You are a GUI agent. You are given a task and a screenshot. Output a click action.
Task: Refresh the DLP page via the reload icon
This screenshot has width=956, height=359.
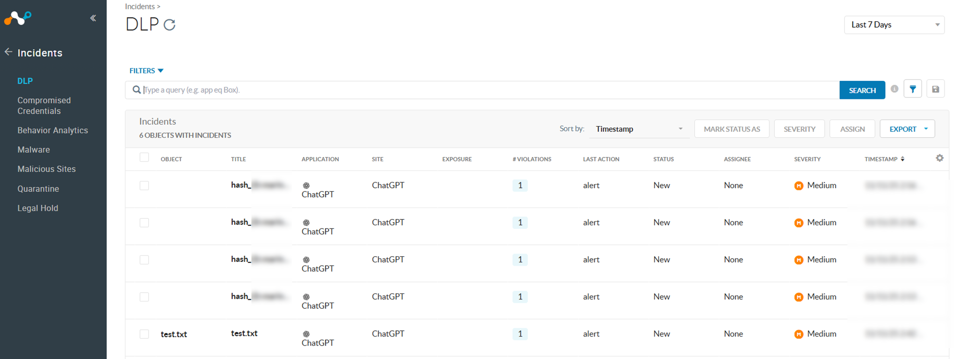coord(170,25)
